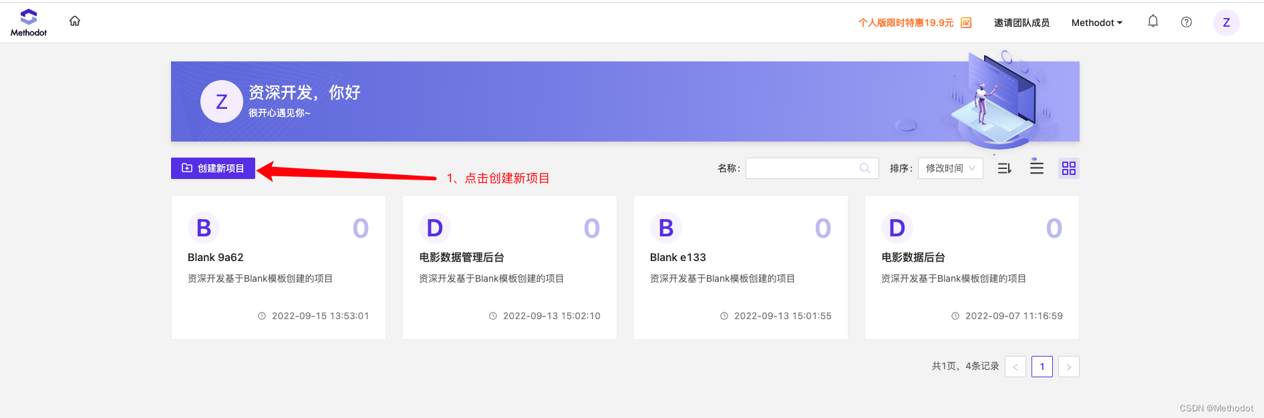Open the 修改时间 sort dropdown
Image resolution: width=1264 pixels, height=418 pixels.
(951, 168)
